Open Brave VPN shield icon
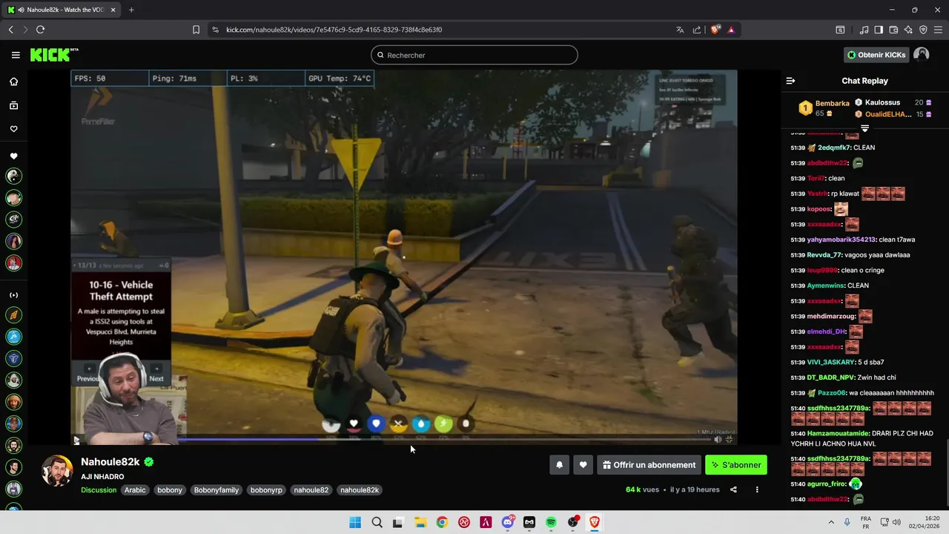 click(x=923, y=30)
